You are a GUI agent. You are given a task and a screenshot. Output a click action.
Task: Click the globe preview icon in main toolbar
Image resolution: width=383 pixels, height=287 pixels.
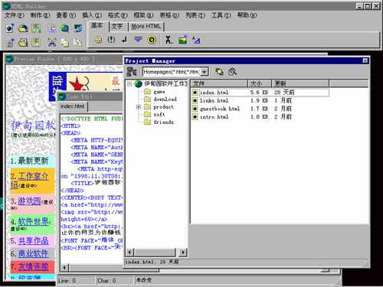tap(65, 28)
